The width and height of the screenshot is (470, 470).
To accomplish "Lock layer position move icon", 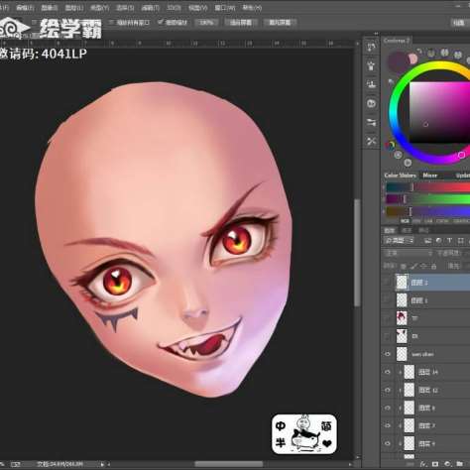I will (x=424, y=266).
